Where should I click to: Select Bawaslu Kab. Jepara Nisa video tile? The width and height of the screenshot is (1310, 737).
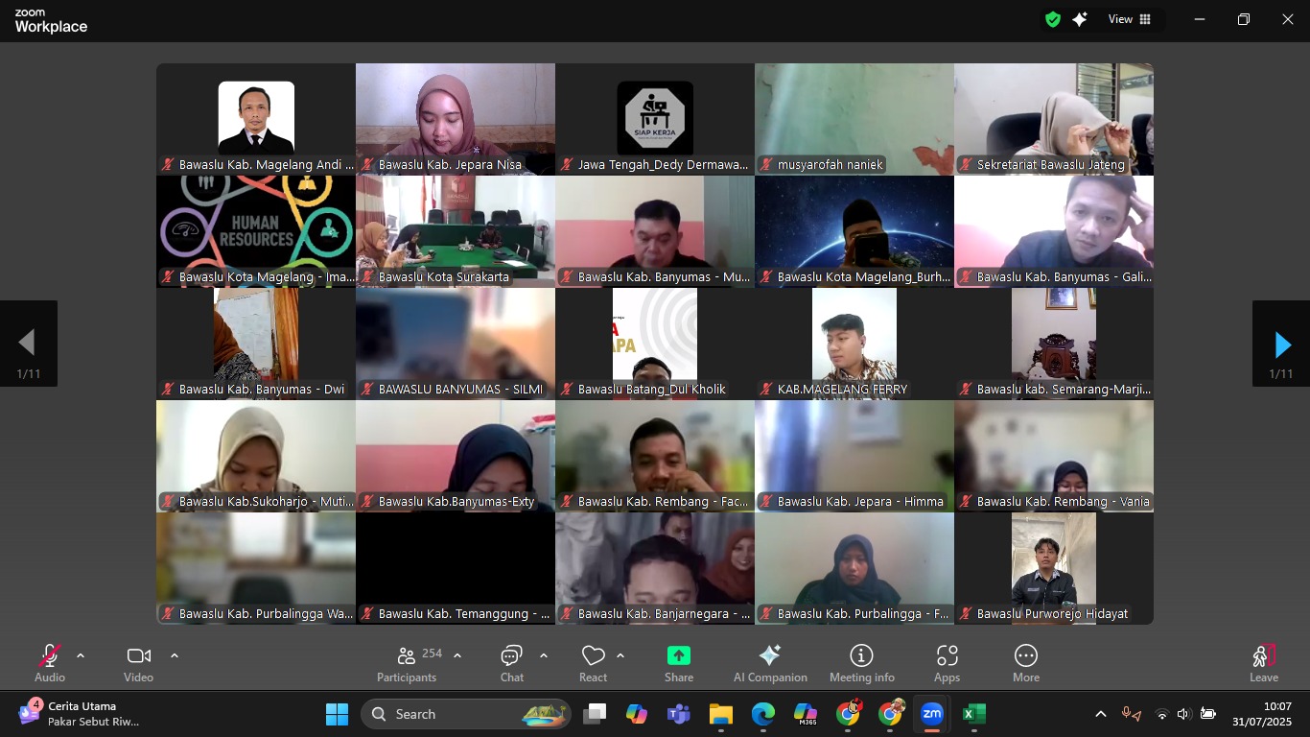456,119
